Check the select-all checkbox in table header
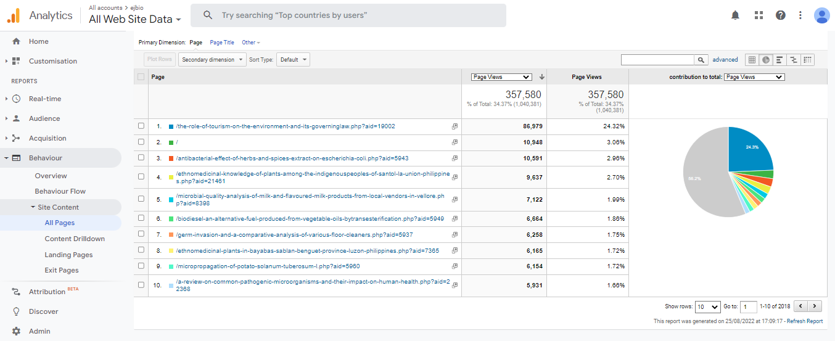835x341 pixels. pyautogui.click(x=141, y=77)
